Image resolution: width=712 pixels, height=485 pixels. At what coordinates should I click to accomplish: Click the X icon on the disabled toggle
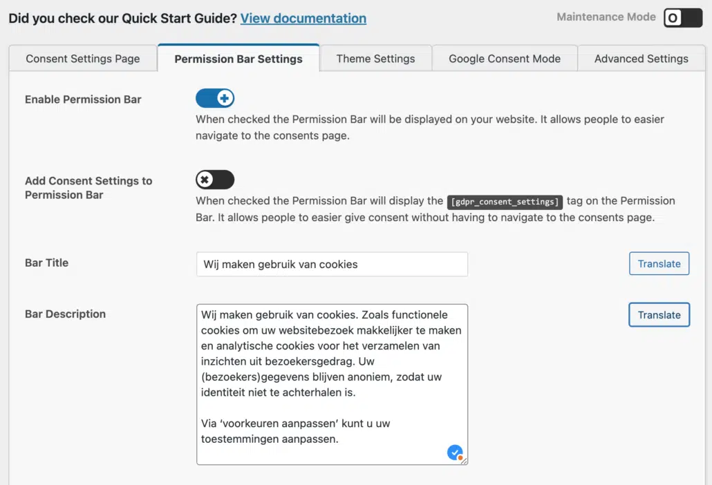click(x=205, y=180)
